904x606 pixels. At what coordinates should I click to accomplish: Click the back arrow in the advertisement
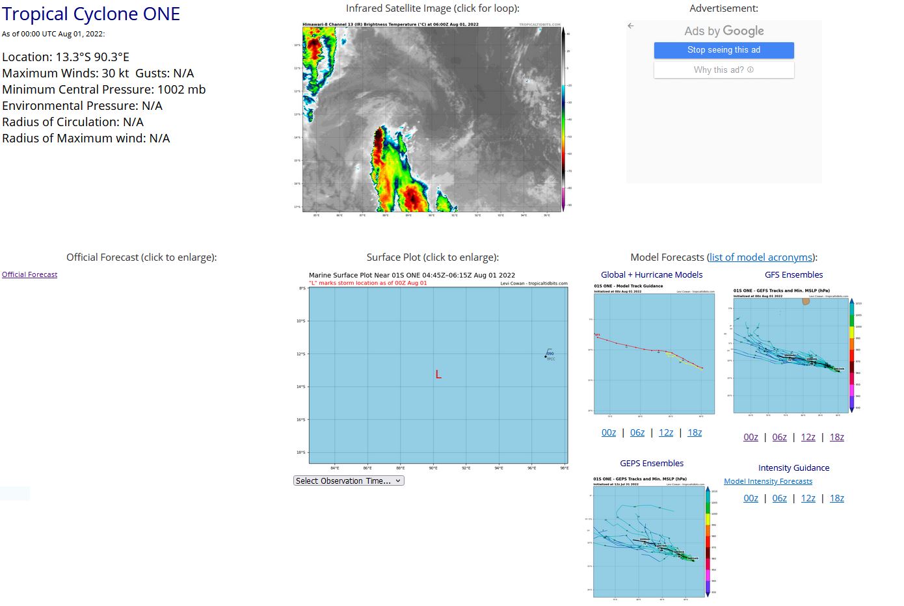click(x=630, y=26)
